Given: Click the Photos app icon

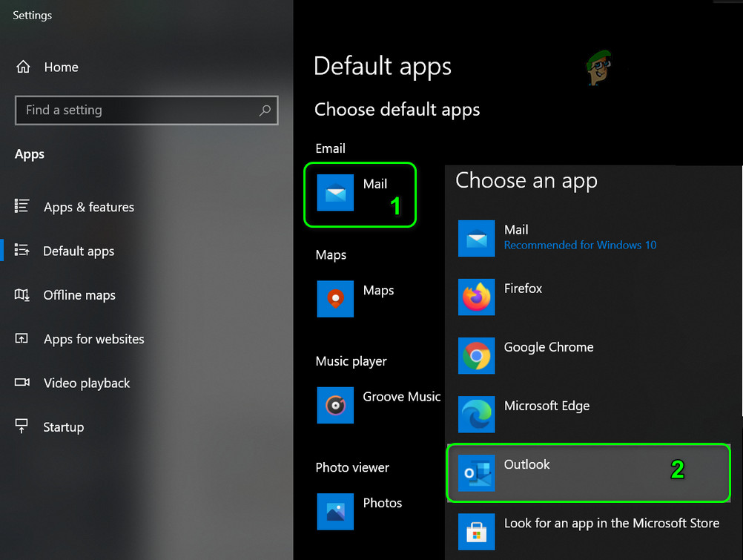Looking at the screenshot, I should [x=335, y=511].
